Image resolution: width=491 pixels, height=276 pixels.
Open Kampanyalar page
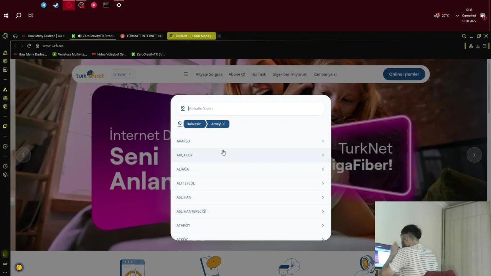[325, 74]
